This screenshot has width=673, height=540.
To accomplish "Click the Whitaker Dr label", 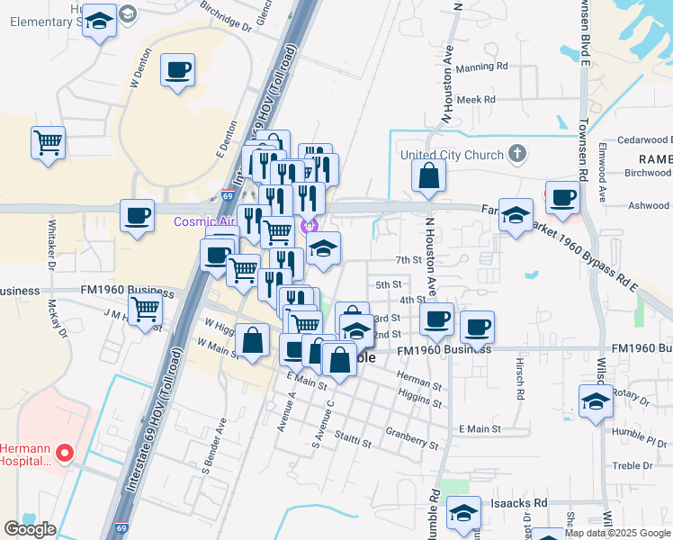I will [x=51, y=245].
